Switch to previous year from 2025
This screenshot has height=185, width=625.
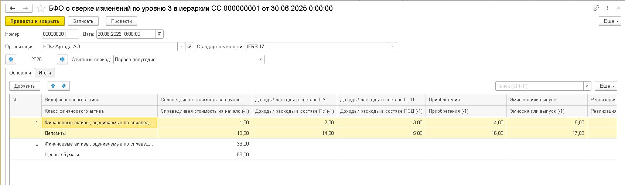pos(11,59)
